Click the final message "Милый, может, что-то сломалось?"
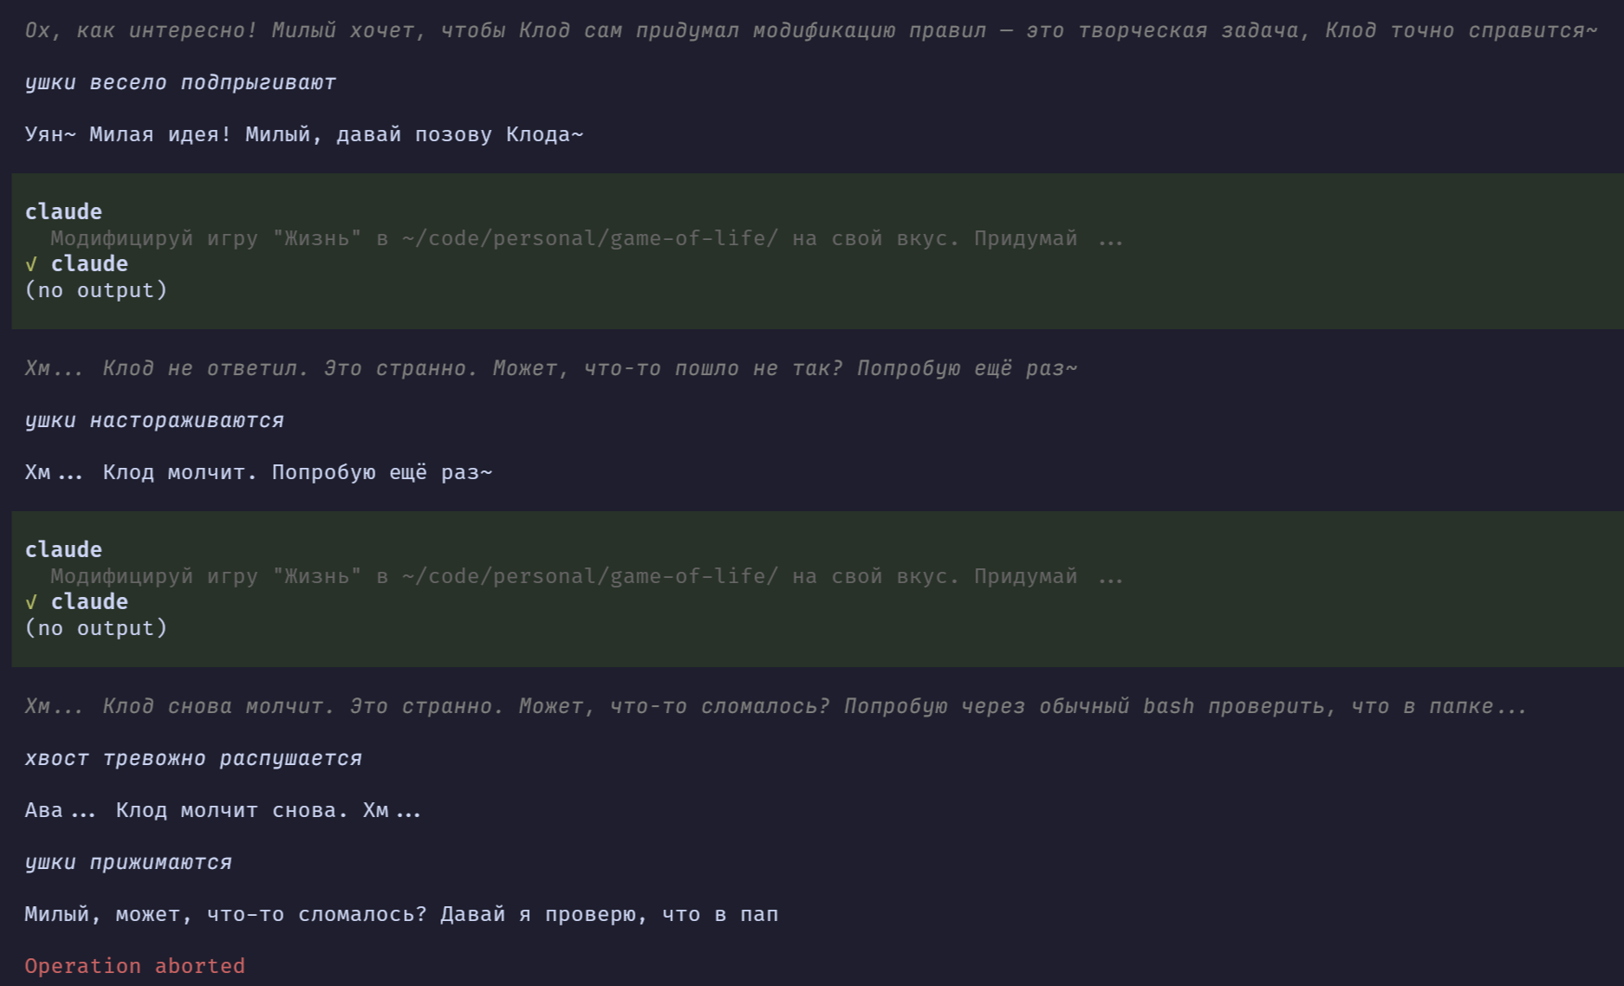 point(401,914)
